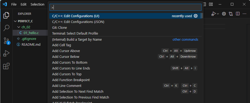Open the Run and Debug view
This screenshot has height=103, width=250.
pos(6,53)
